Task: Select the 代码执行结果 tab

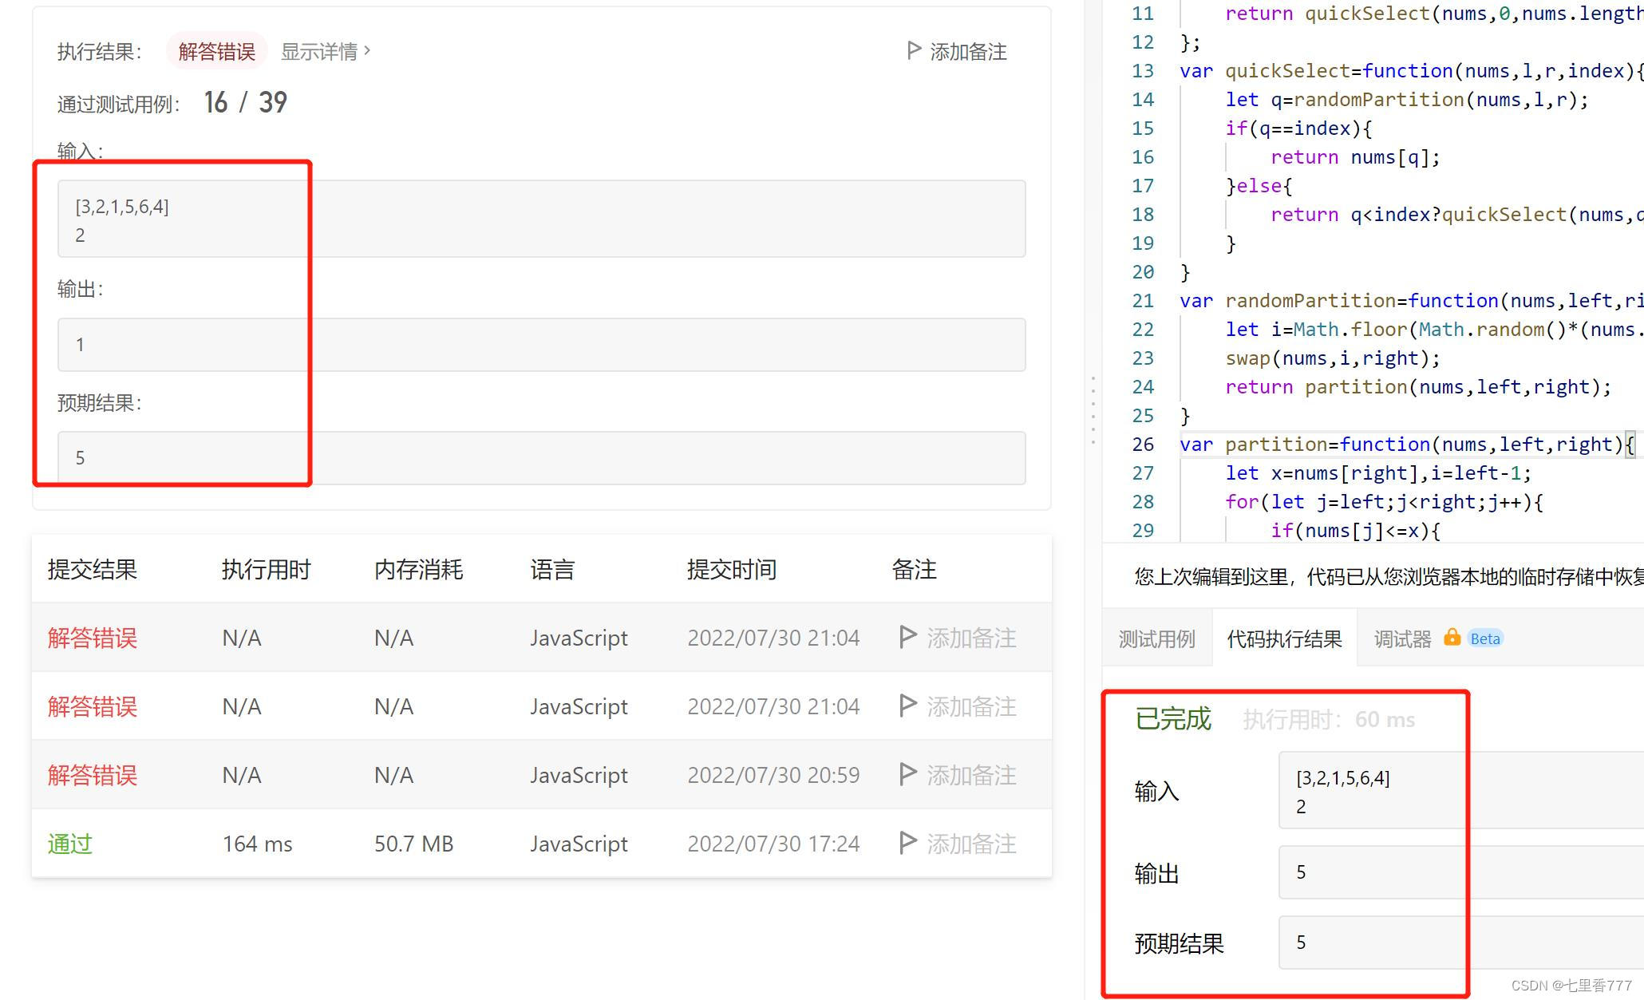Action: tap(1284, 638)
